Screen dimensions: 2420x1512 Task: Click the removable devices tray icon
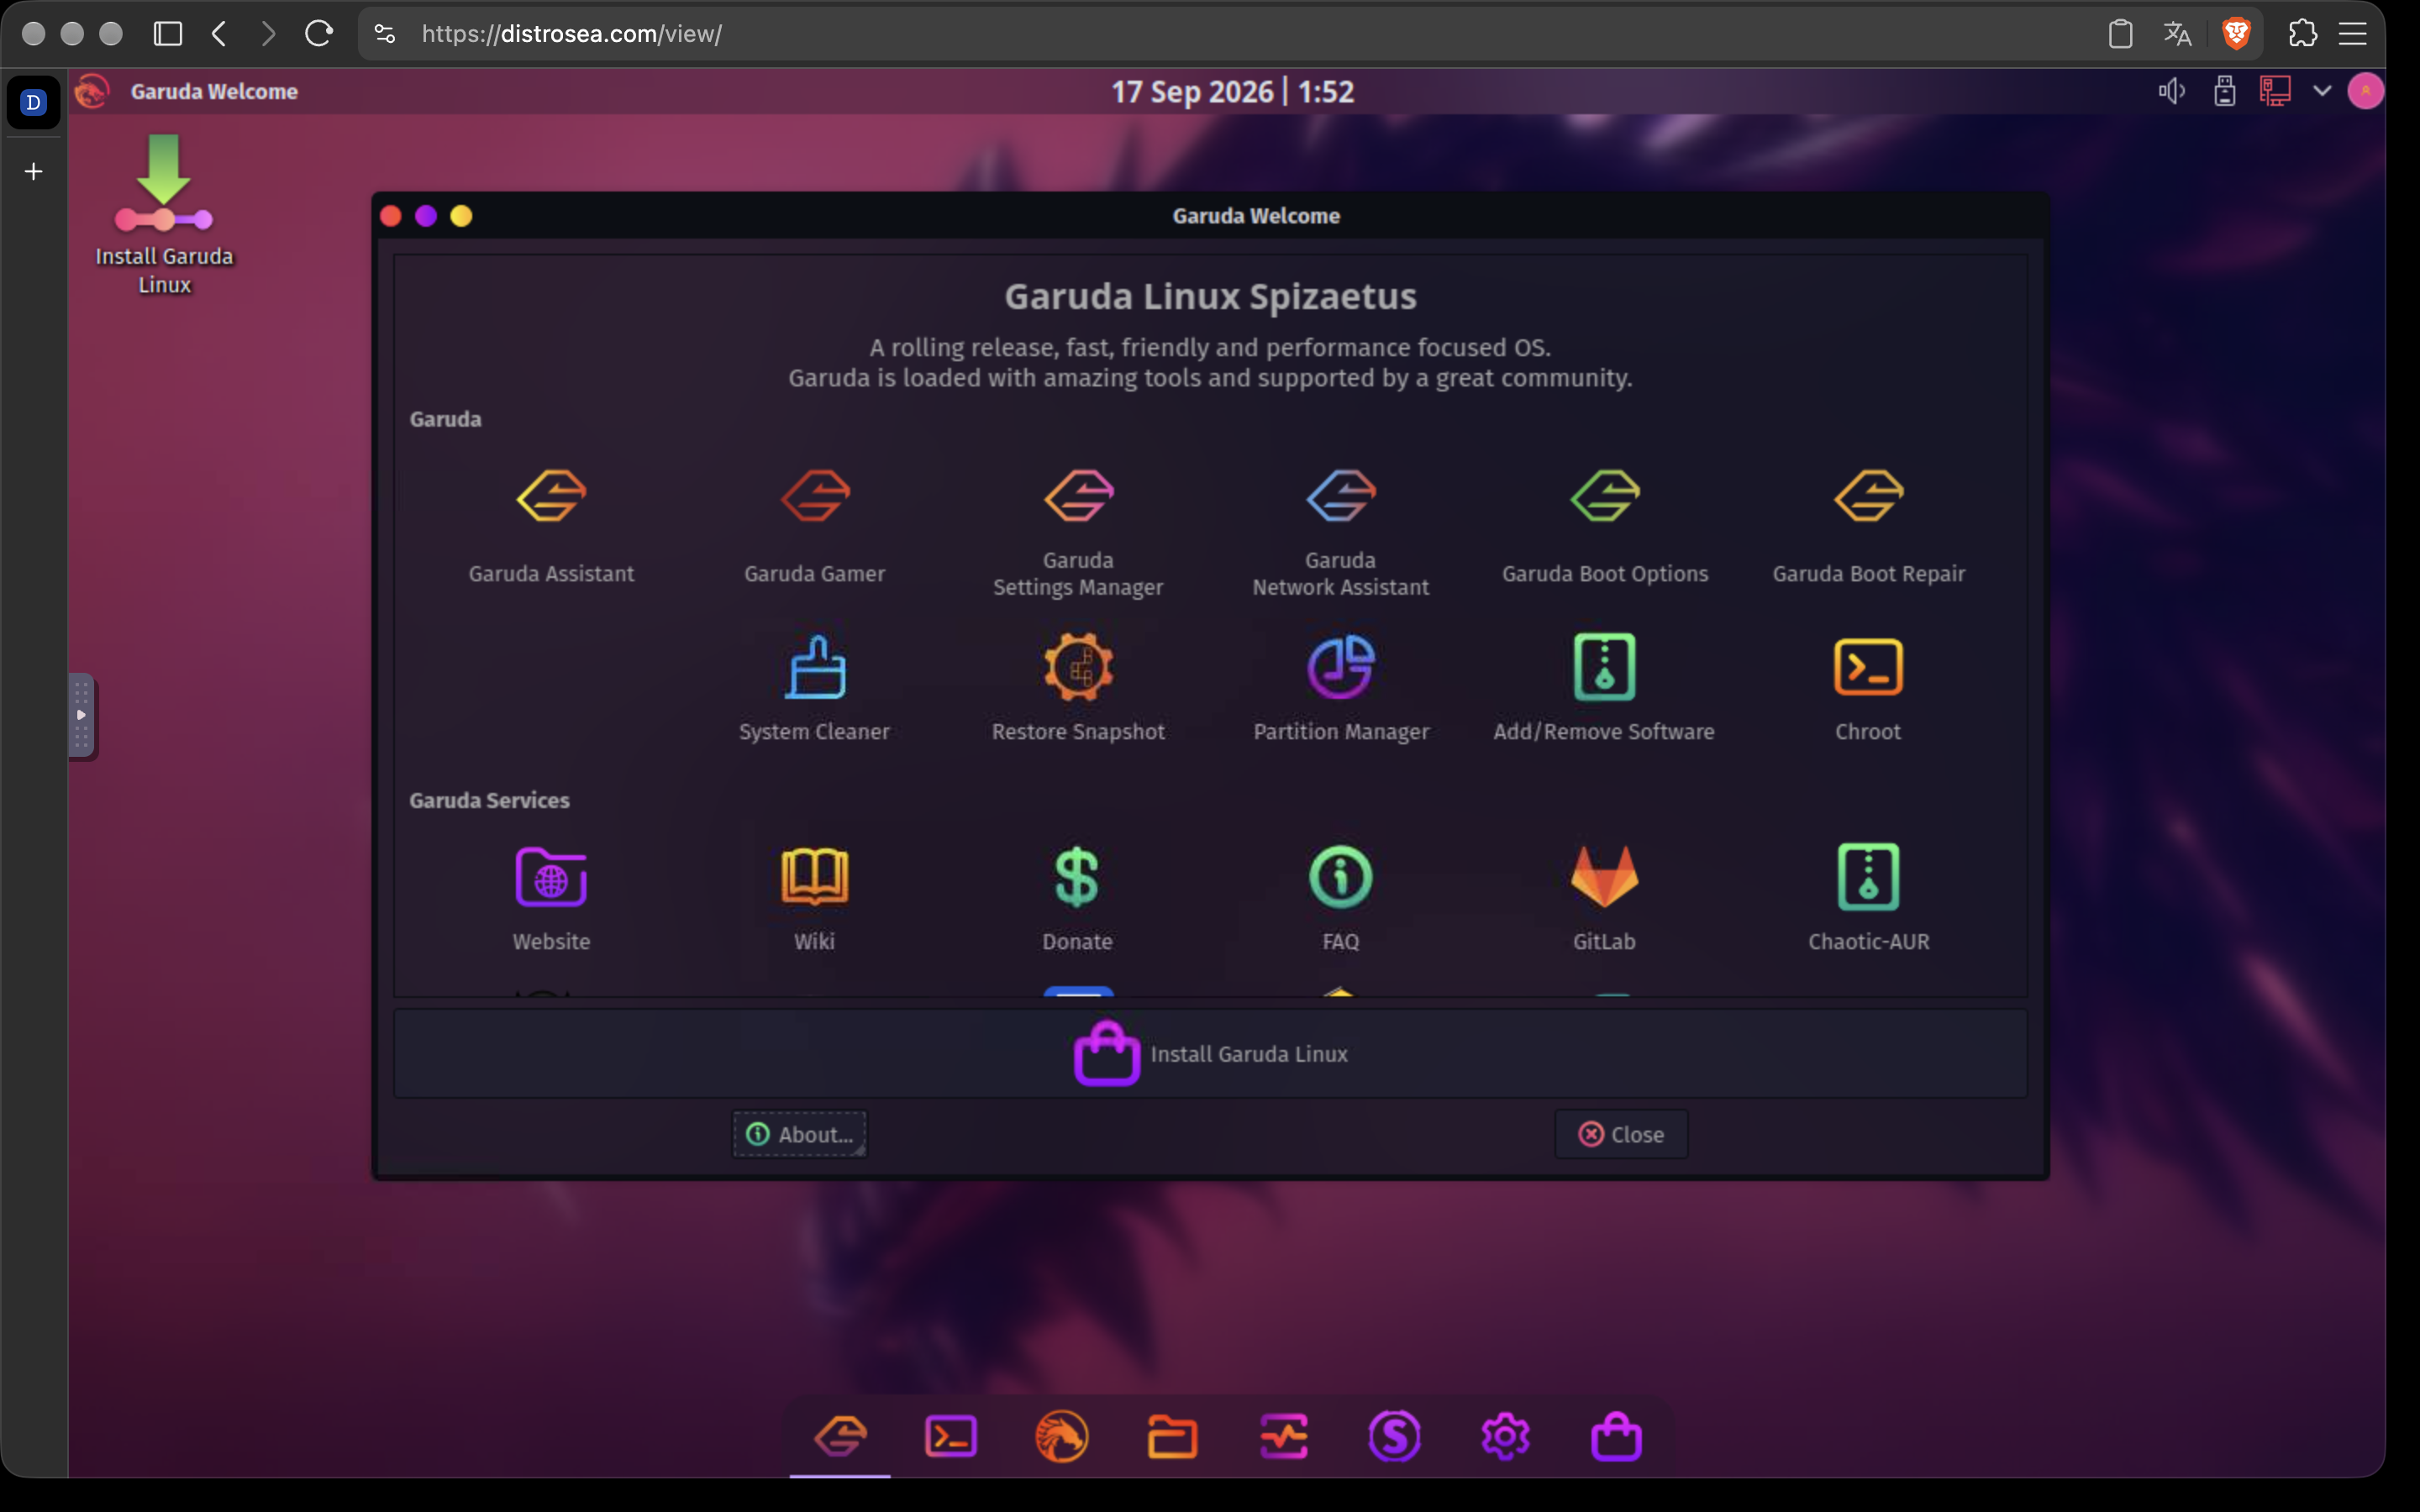pos(2224,91)
